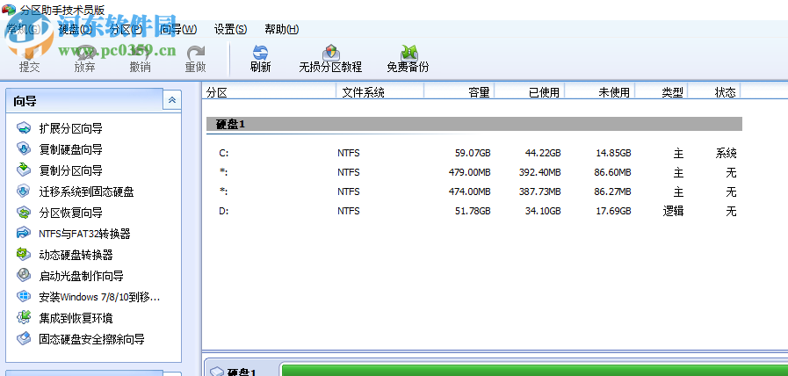The image size is (788, 376).
Task: Collapse the 向导 panel with chevron
Action: (172, 100)
